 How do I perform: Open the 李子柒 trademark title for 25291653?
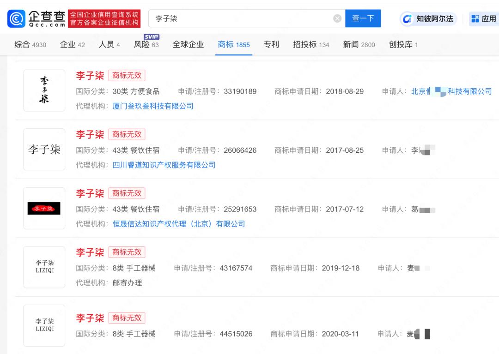90,193
